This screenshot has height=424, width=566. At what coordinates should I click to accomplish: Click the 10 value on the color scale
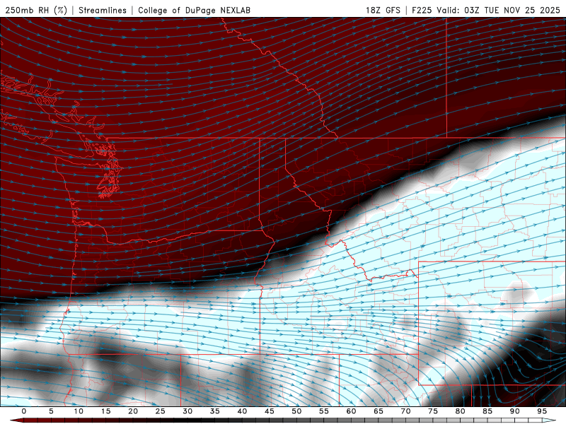(x=79, y=411)
